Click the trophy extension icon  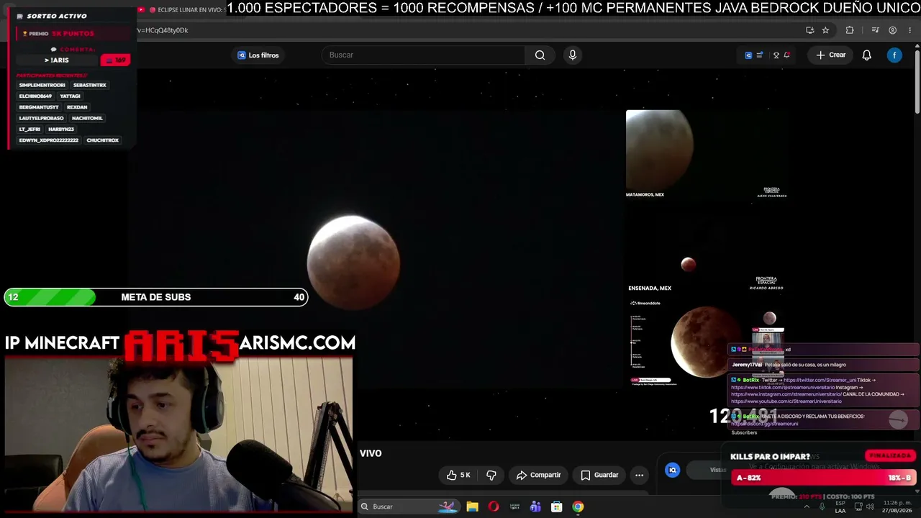point(776,55)
